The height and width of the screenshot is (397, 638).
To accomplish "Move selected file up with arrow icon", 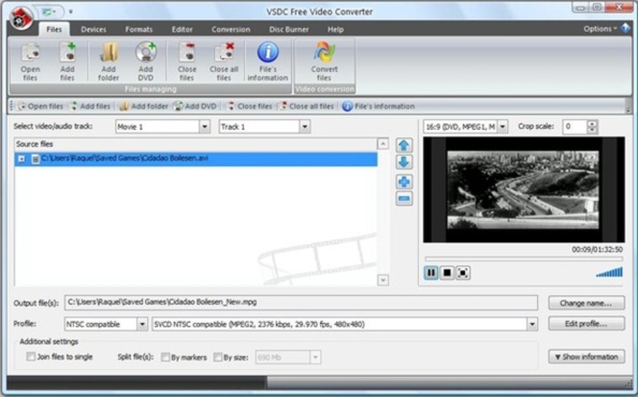I will tap(404, 146).
